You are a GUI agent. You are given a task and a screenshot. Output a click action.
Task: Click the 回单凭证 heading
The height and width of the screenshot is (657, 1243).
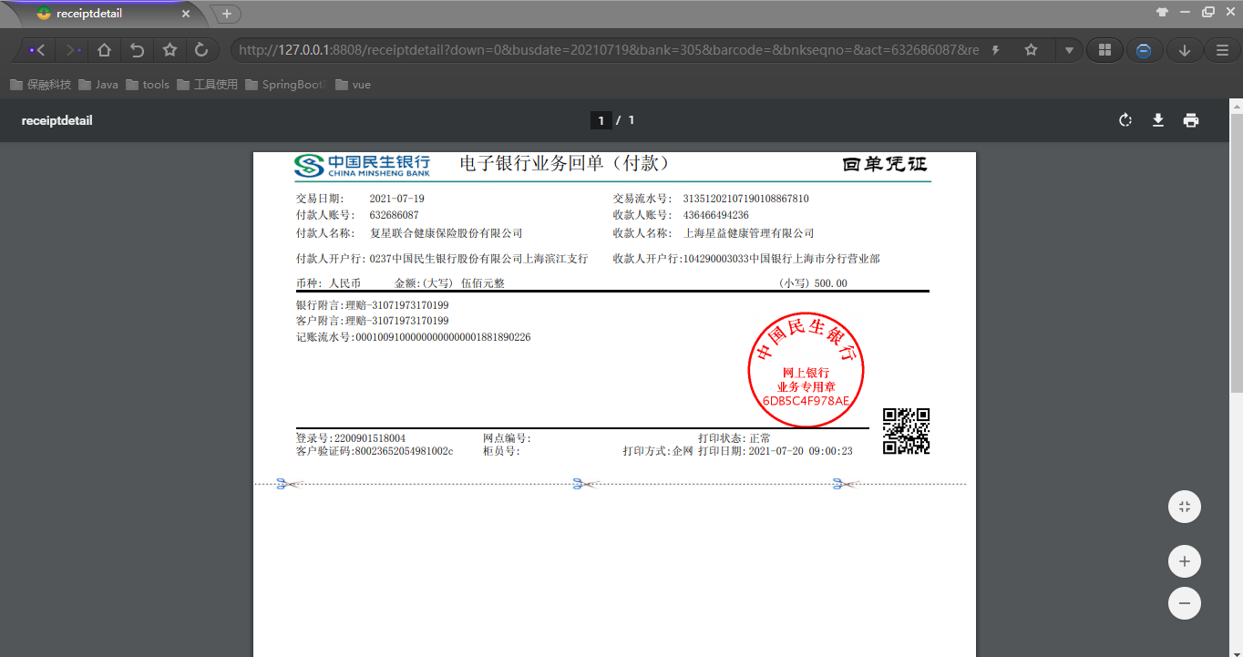884,164
